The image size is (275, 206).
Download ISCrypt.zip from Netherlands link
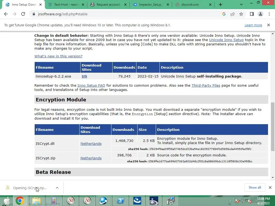click(x=91, y=158)
